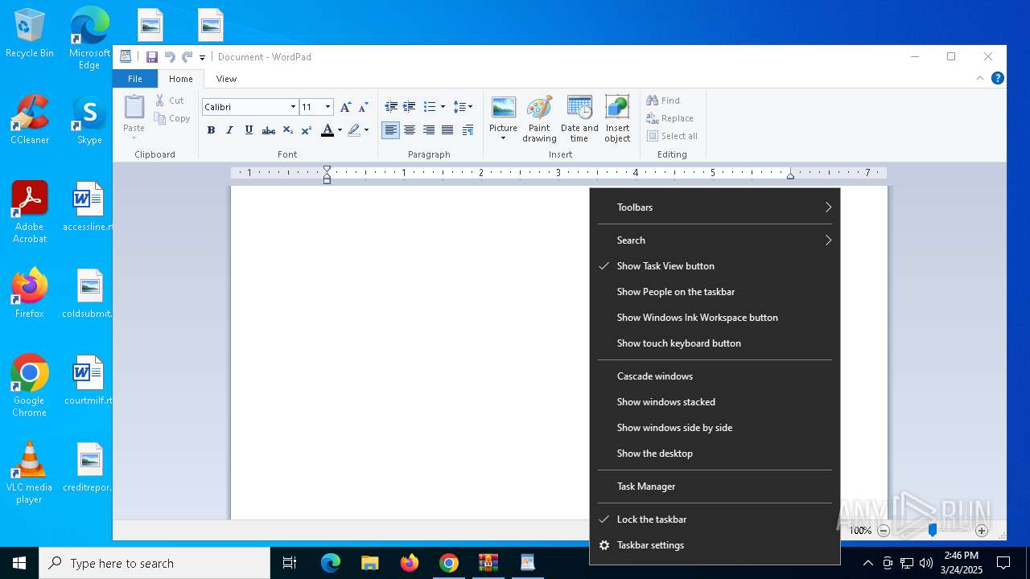Shrink font size icon
Viewport: 1030px width, 579px height.
tap(362, 107)
